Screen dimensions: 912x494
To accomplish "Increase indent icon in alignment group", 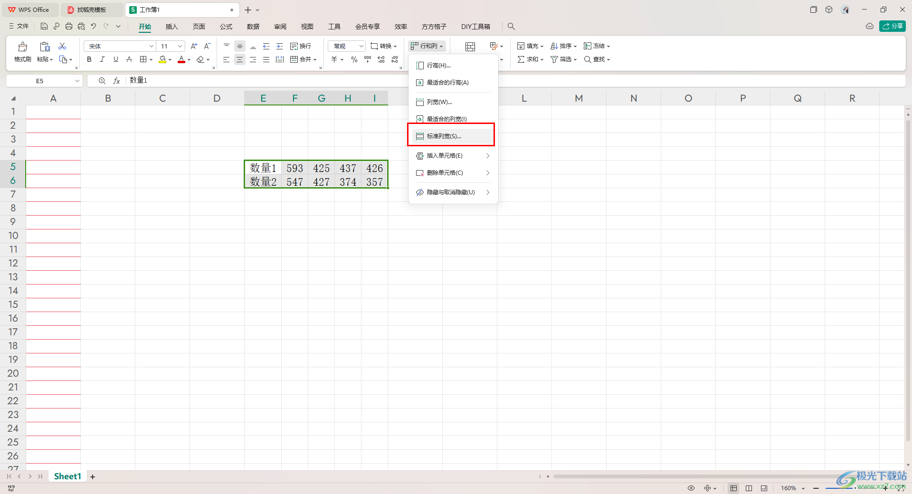I will (280, 46).
